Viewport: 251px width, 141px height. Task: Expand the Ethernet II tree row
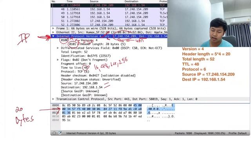tap(53, 32)
